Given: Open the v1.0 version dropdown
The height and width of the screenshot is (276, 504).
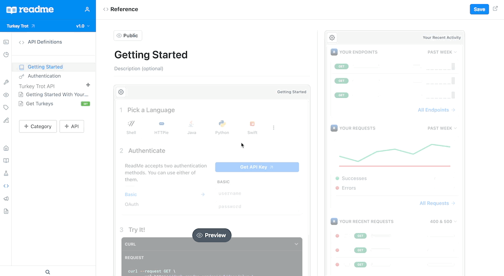Looking at the screenshot, I should [83, 26].
